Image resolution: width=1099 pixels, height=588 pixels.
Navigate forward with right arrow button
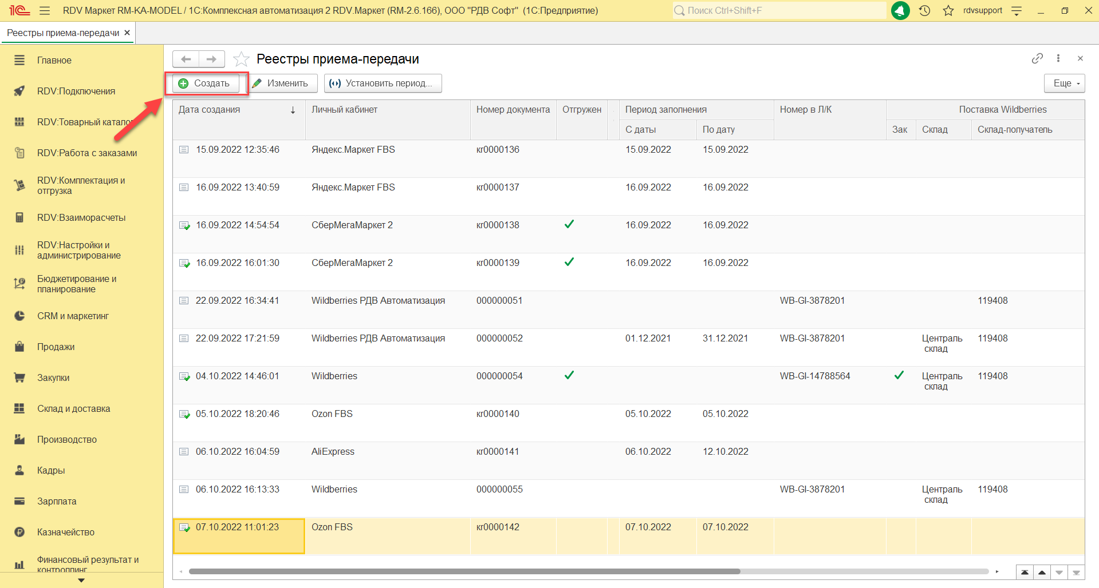[211, 59]
